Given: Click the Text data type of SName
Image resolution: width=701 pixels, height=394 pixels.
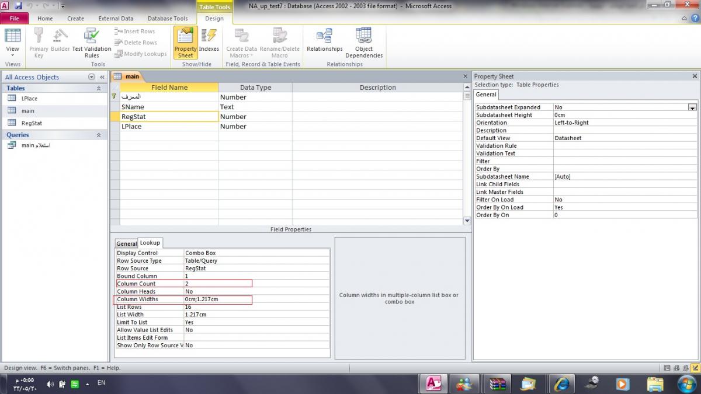Looking at the screenshot, I should [255, 107].
